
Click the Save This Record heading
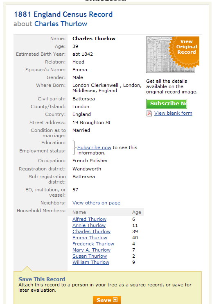click(42, 279)
